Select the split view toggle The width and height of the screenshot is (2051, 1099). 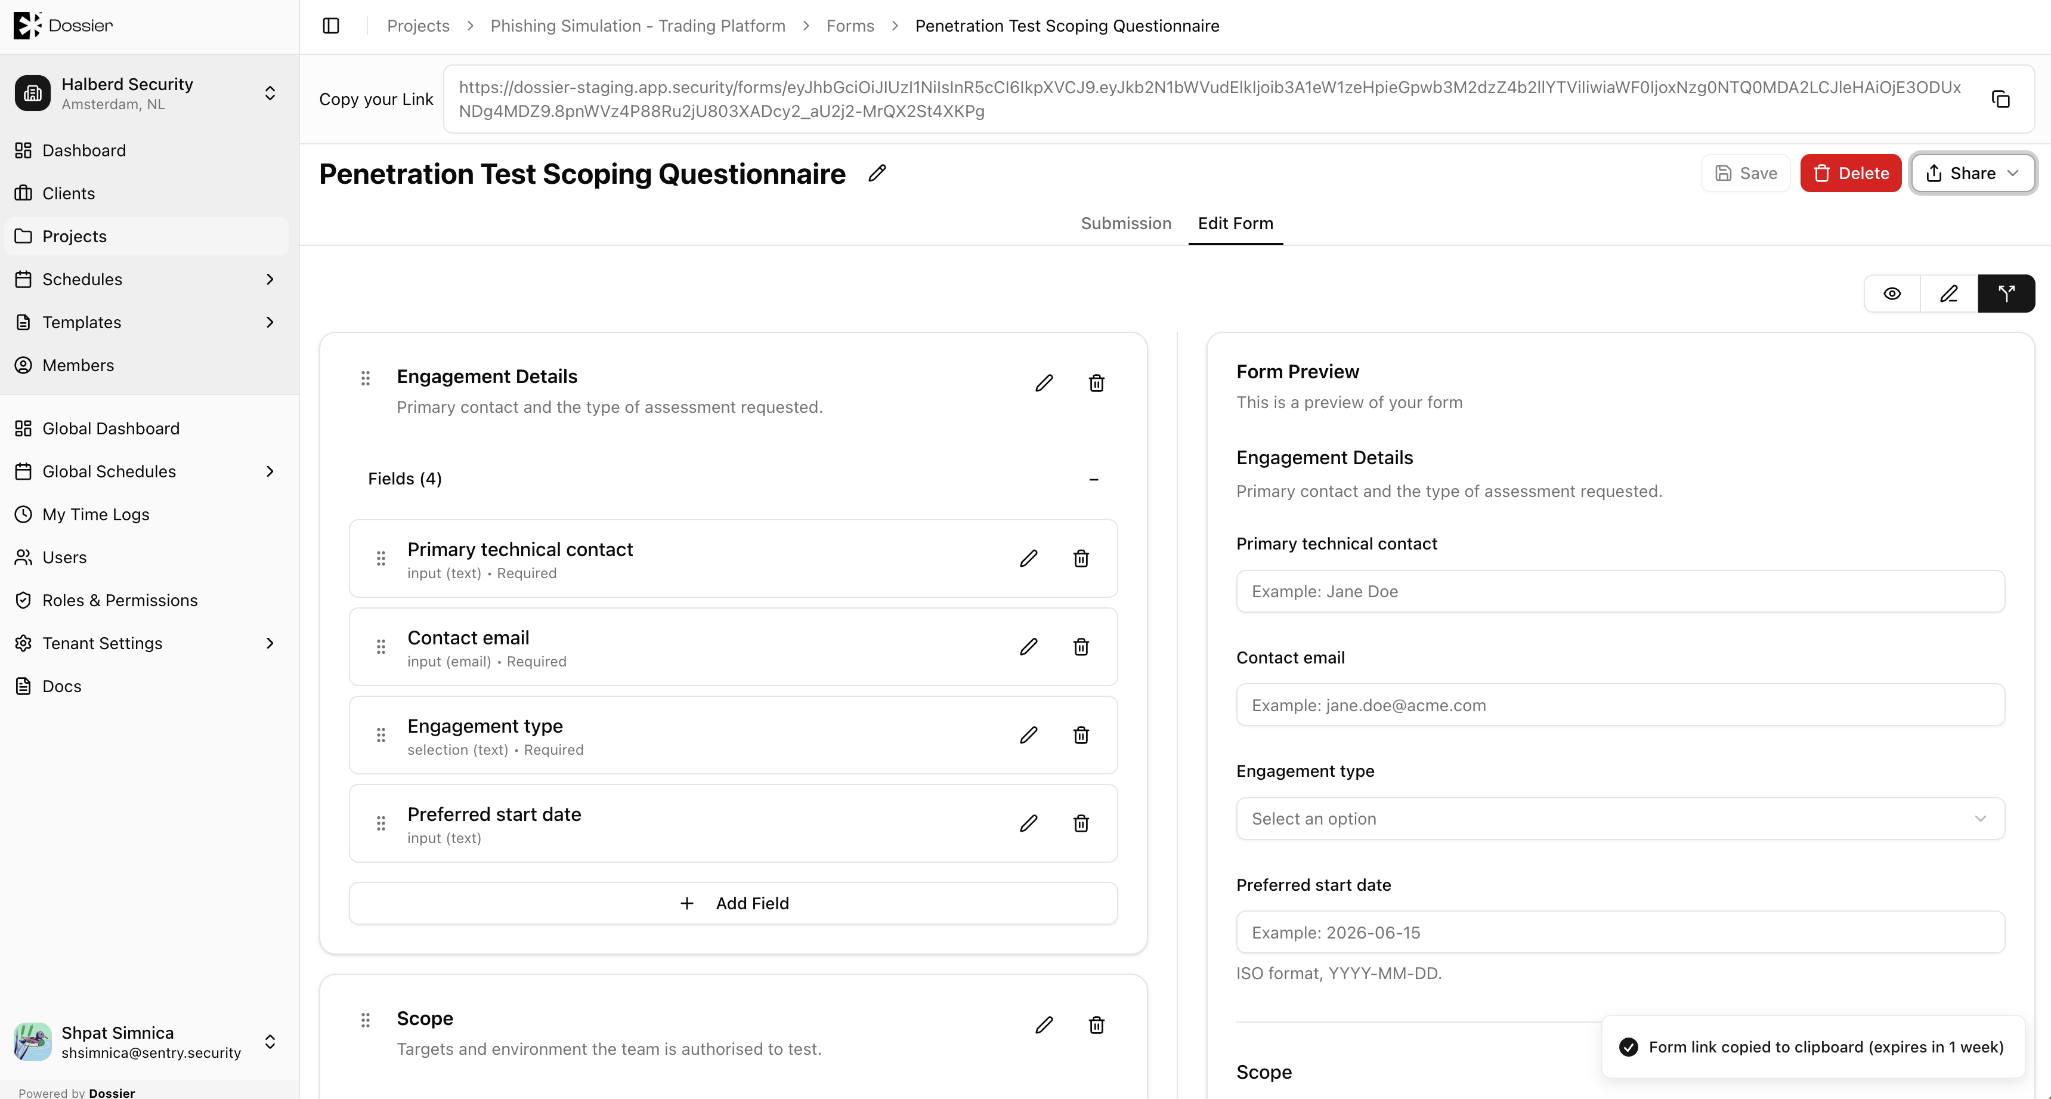[2006, 294]
